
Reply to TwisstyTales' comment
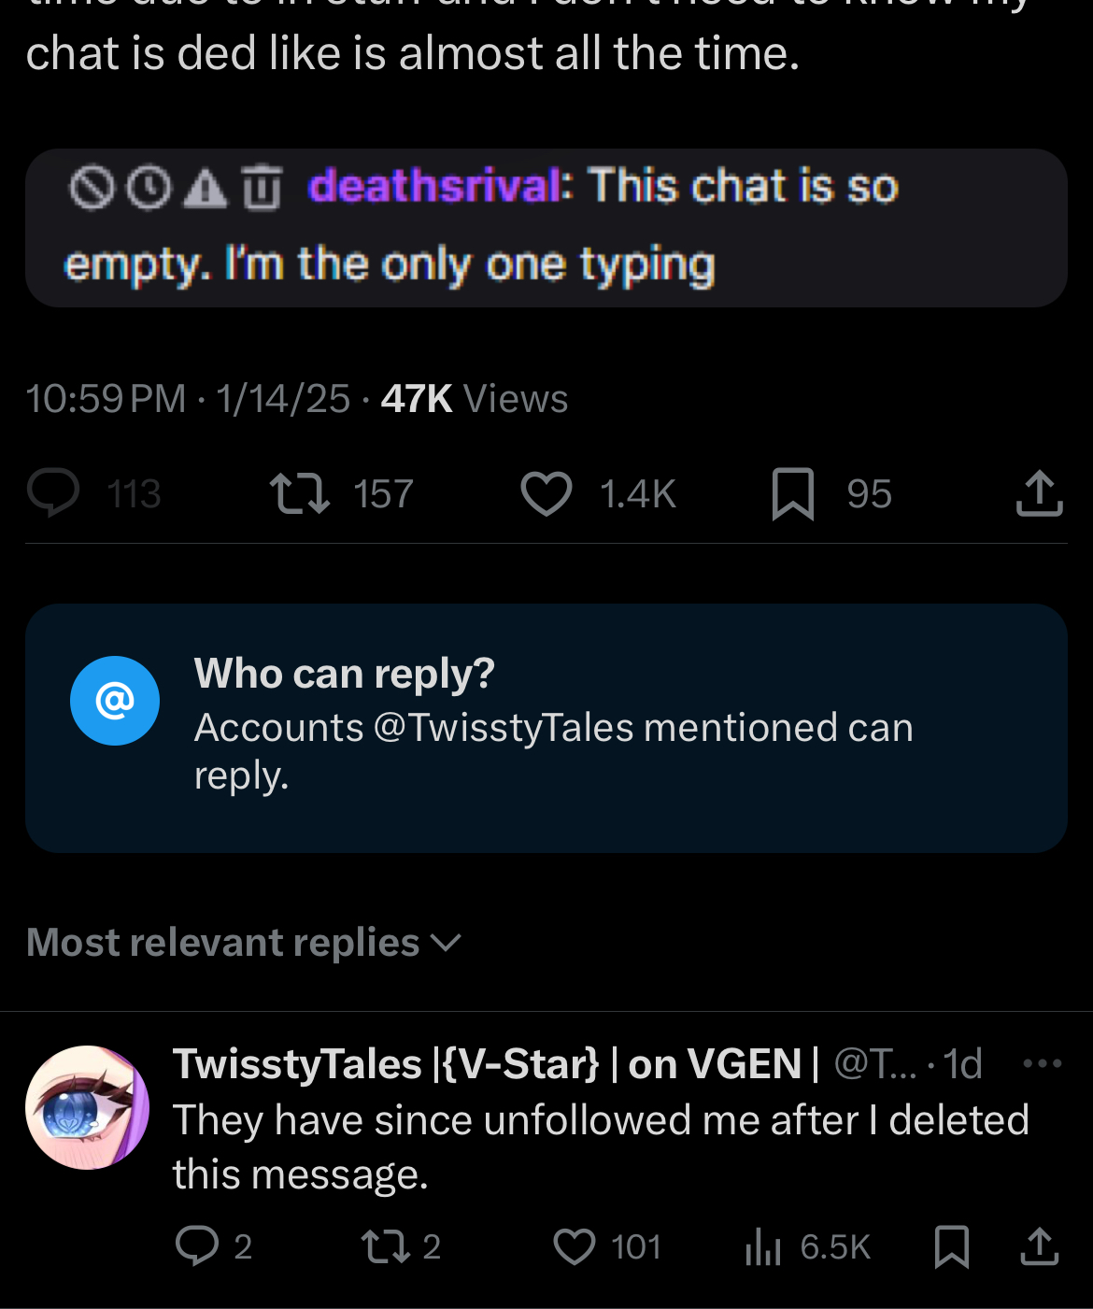click(x=197, y=1246)
